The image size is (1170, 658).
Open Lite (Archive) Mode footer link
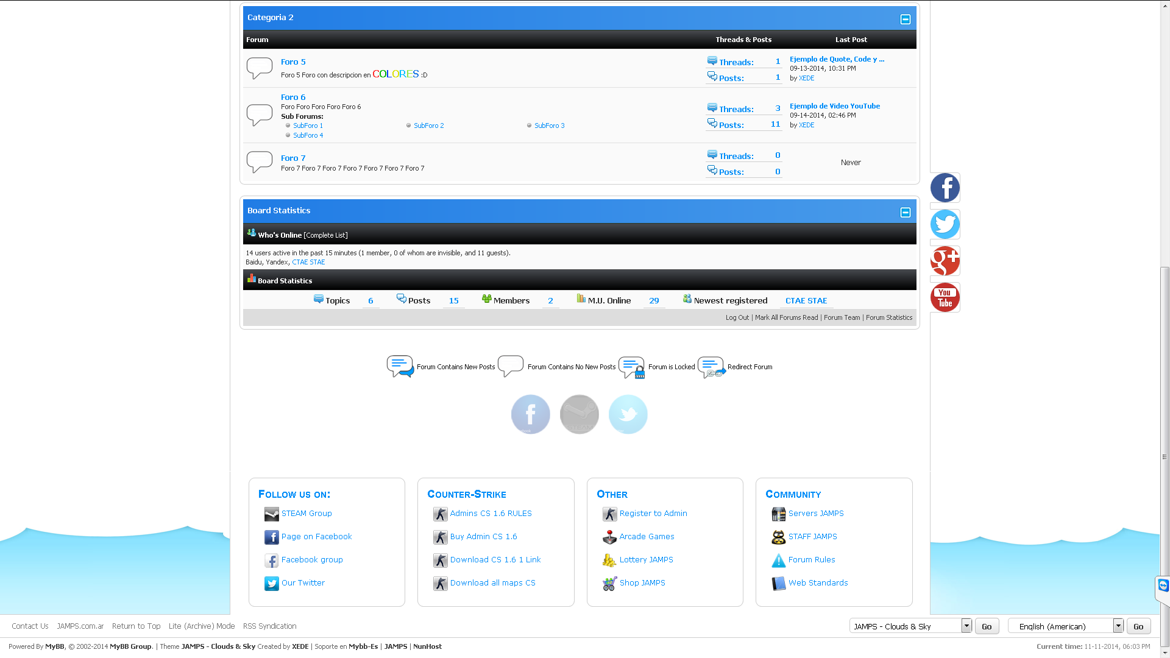pos(201,626)
